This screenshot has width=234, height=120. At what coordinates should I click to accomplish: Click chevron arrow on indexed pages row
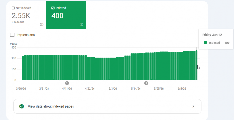coord(193,106)
